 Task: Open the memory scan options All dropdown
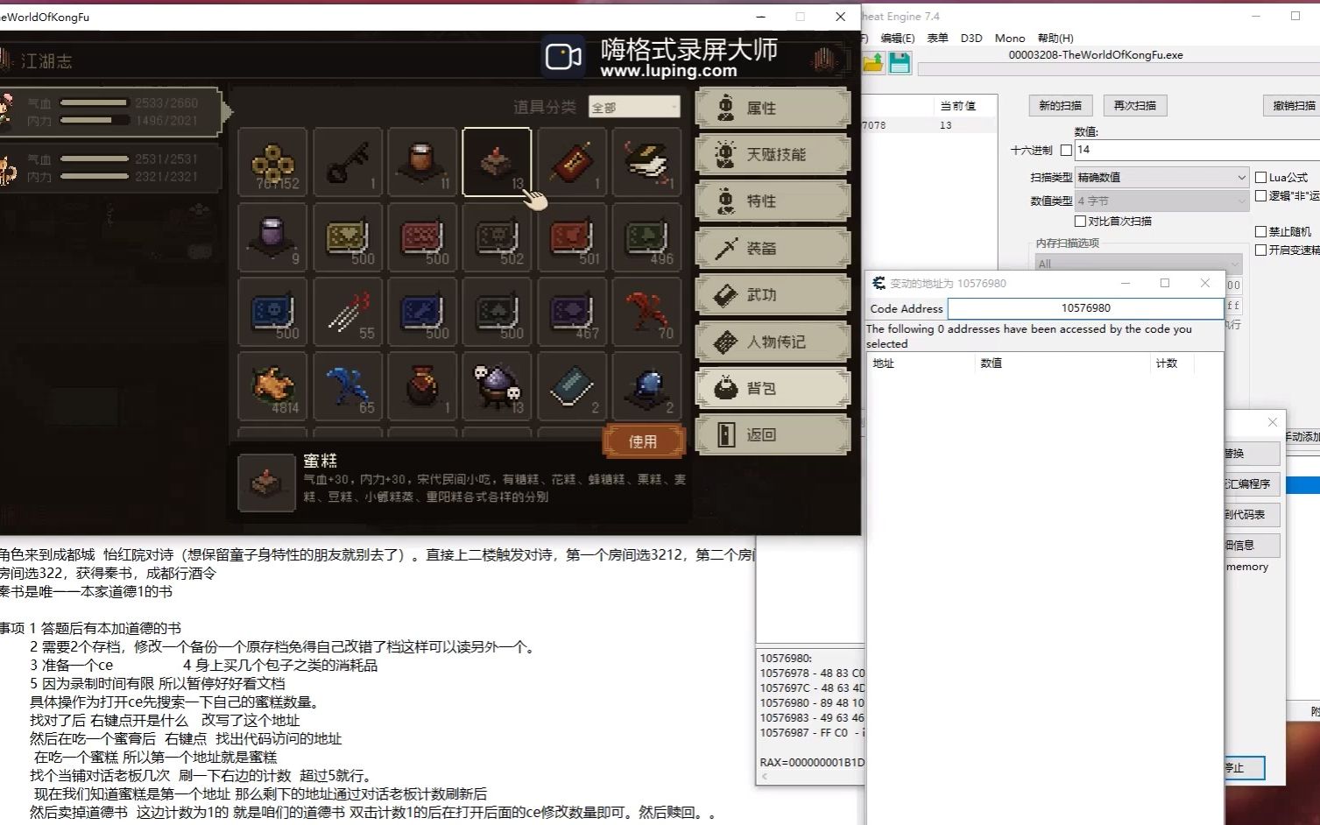tap(1138, 264)
